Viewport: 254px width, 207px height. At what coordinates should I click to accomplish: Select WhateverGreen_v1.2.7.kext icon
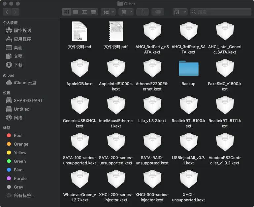pyautogui.click(x=80, y=179)
